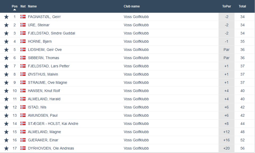Click the star beside ØVSTHUS, Malvin
The height and width of the screenshot is (153, 255).
[x=6, y=75]
